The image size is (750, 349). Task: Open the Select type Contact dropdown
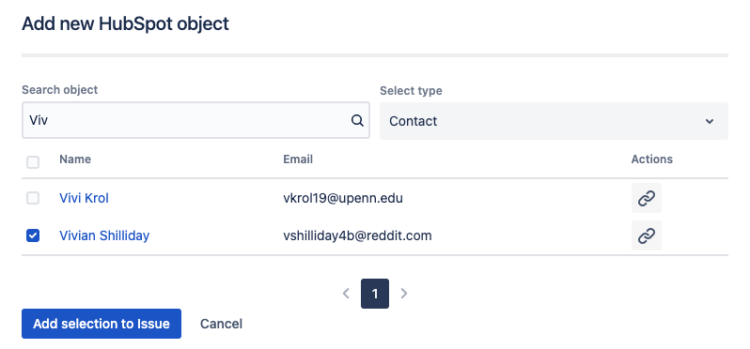point(554,121)
